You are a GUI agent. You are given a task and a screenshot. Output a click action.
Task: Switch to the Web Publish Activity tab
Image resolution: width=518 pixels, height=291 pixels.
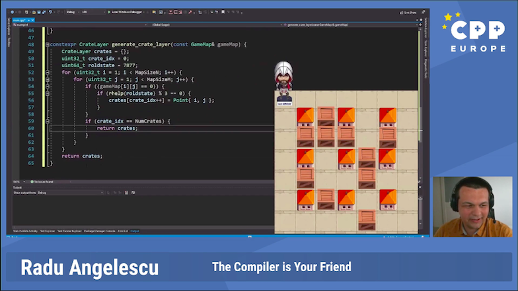[x=25, y=231]
